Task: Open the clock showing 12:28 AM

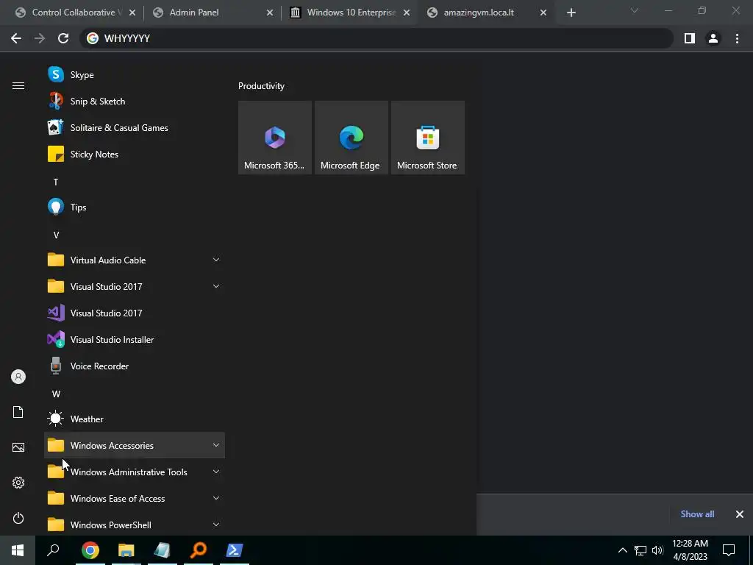Action: [690, 550]
